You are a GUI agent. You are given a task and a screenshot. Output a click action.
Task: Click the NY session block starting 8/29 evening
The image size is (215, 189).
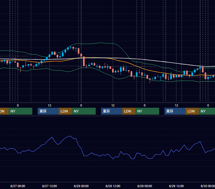(207, 111)
